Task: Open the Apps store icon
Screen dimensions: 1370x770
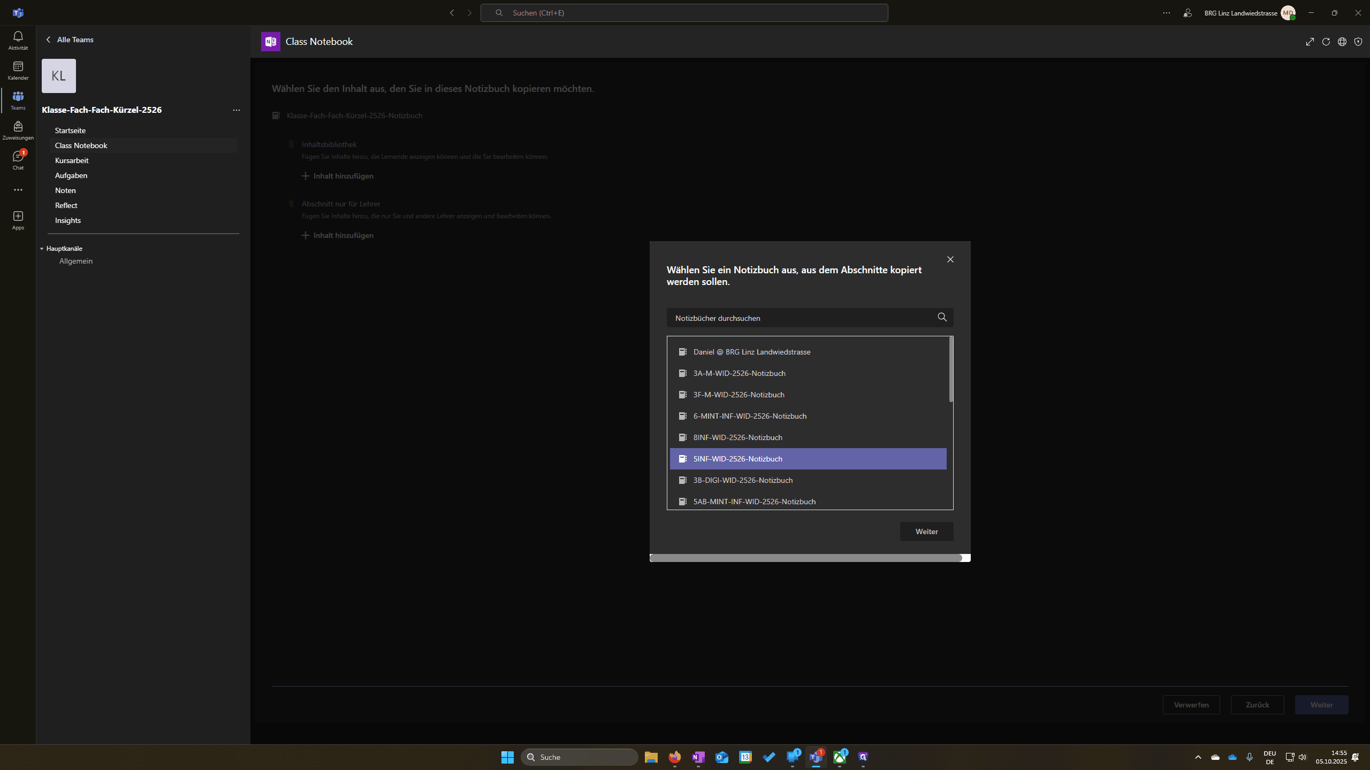Action: point(18,220)
